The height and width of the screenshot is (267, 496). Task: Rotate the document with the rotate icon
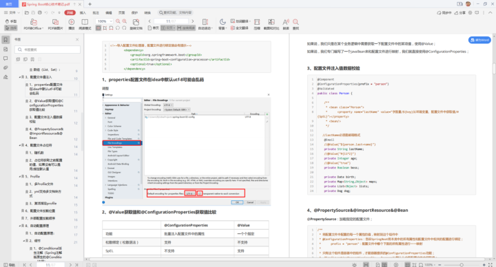click(x=136, y=24)
